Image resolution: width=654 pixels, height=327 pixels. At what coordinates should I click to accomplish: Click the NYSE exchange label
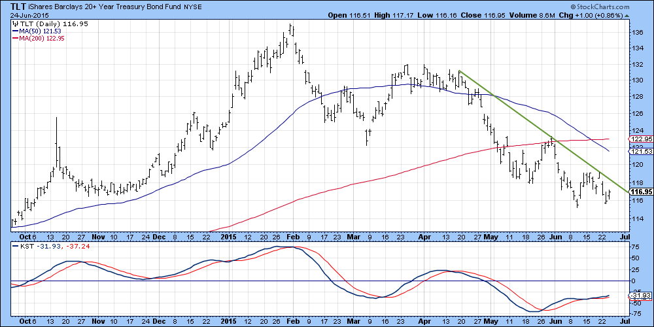(x=193, y=7)
